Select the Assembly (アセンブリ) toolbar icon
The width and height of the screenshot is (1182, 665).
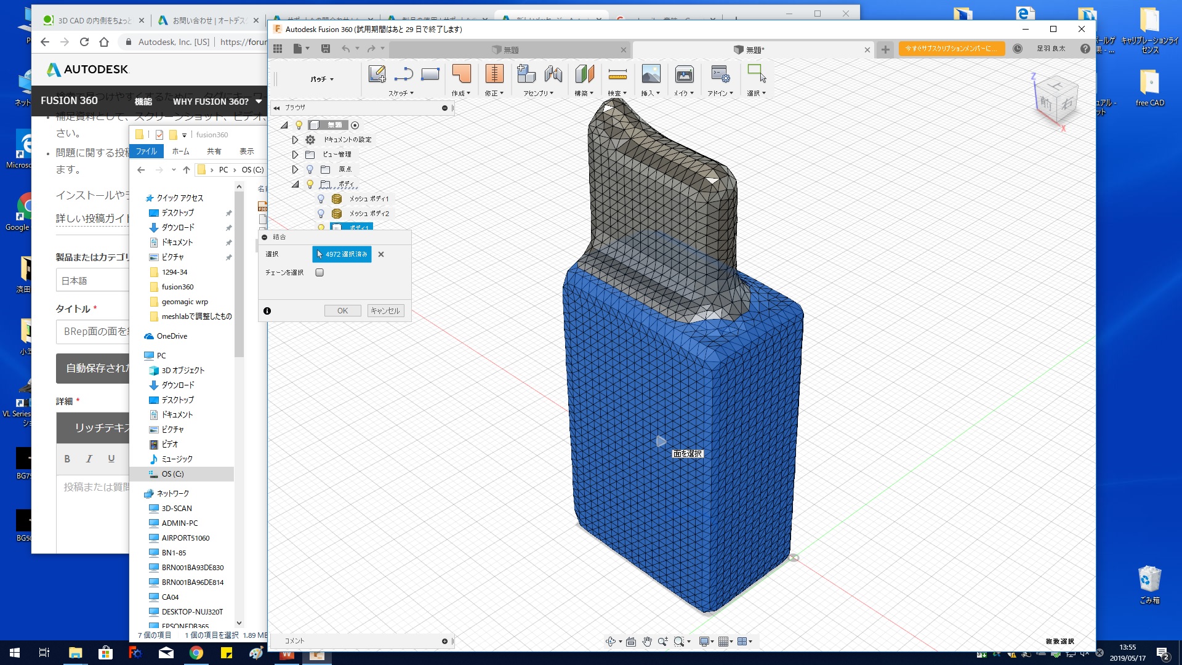click(526, 74)
